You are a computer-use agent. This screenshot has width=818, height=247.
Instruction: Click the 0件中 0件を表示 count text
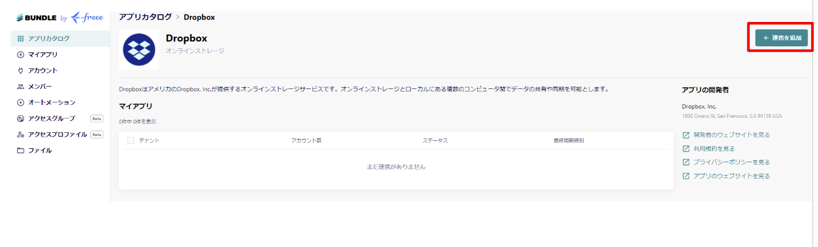tap(137, 121)
